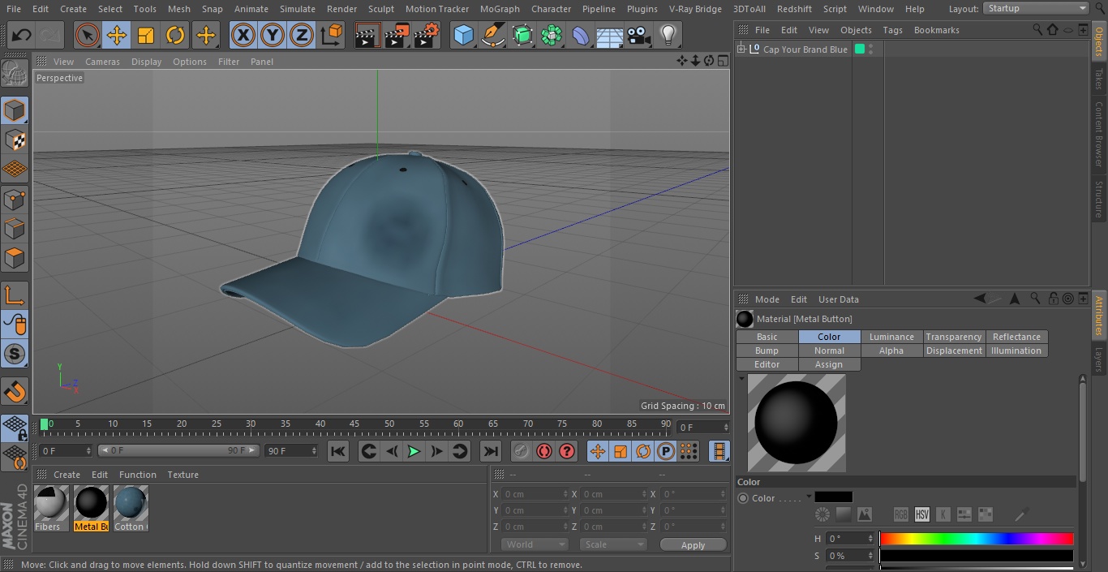Open the spline Pen tool

[493, 36]
